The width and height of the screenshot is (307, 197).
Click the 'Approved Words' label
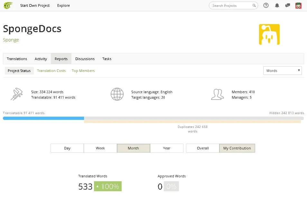[x=172, y=176]
